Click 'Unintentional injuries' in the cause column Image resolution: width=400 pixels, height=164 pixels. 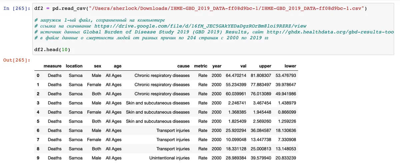click(x=169, y=158)
